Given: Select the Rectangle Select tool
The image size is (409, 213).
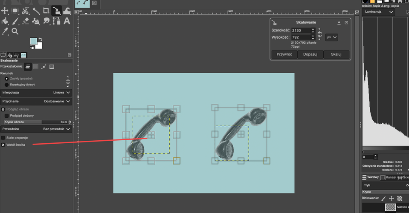Looking at the screenshot, I should (15, 10).
